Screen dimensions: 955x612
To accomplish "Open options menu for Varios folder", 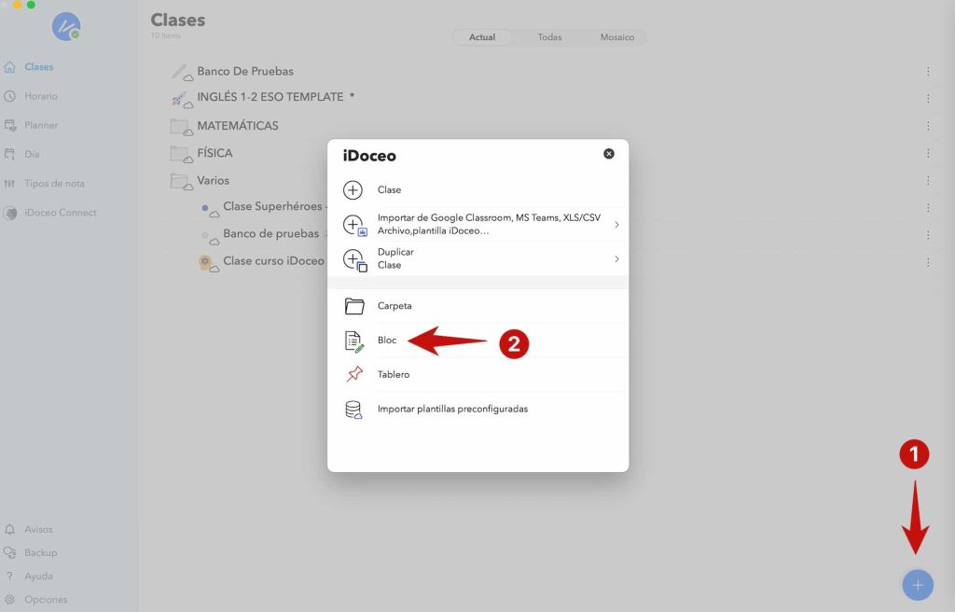I will coord(928,181).
